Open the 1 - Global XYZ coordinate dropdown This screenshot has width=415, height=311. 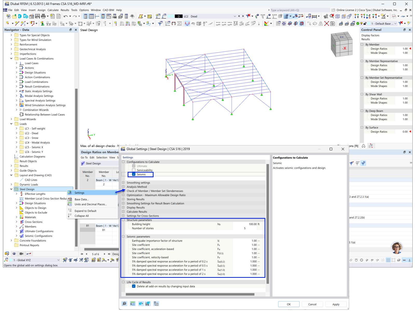pyautogui.click(x=58, y=260)
